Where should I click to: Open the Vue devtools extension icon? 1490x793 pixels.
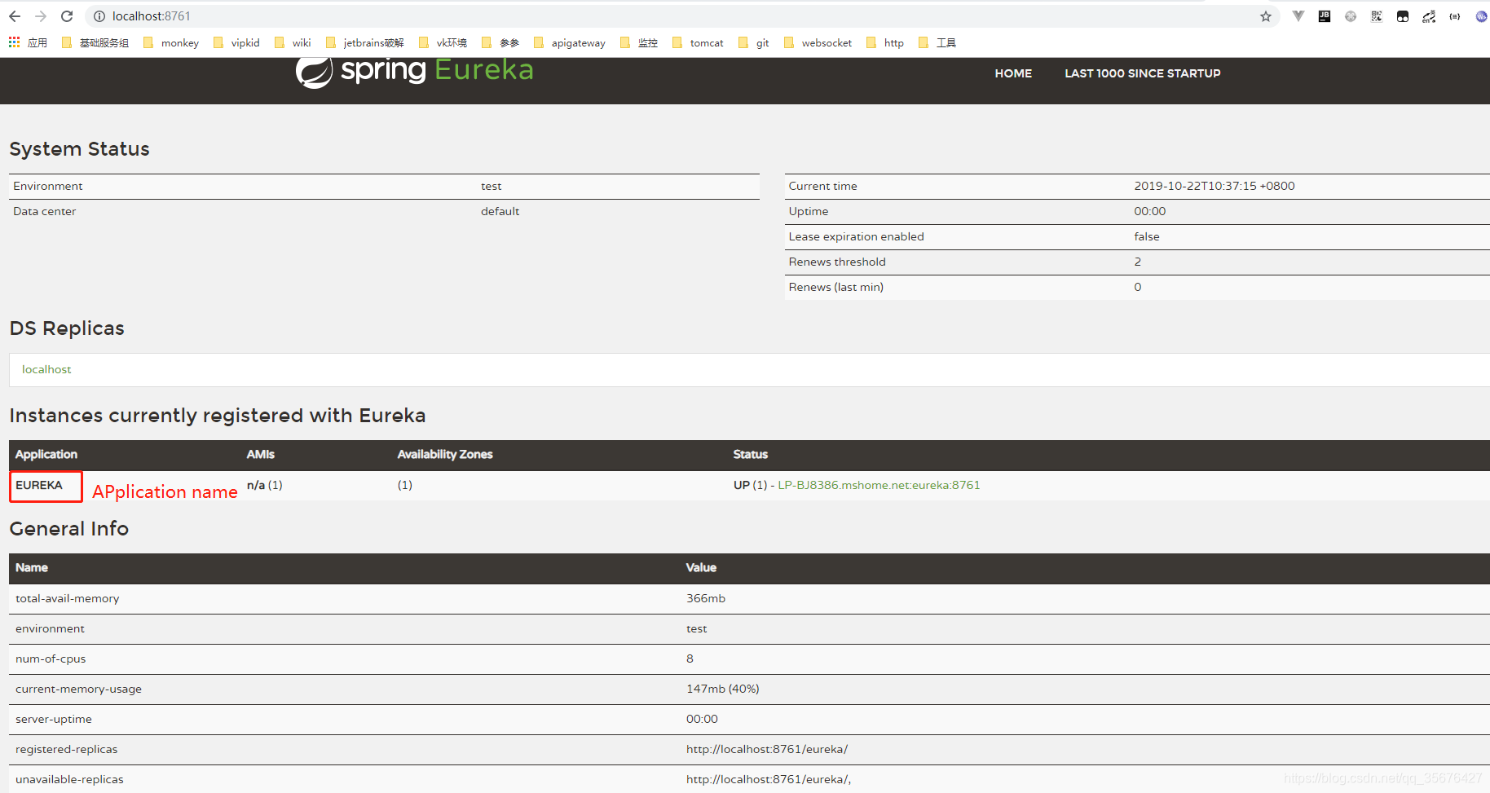[x=1298, y=16]
